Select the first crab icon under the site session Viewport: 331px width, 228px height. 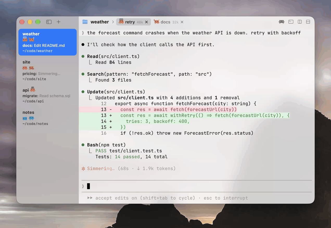click(25, 68)
